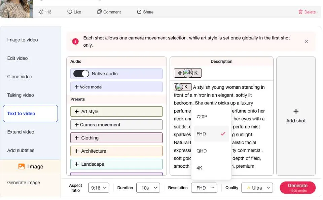
Task: Select Text to video mode
Action: coord(31,114)
